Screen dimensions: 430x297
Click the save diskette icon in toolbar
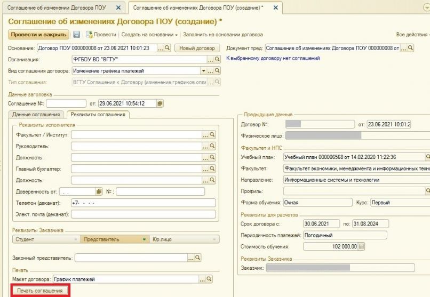click(x=76, y=35)
